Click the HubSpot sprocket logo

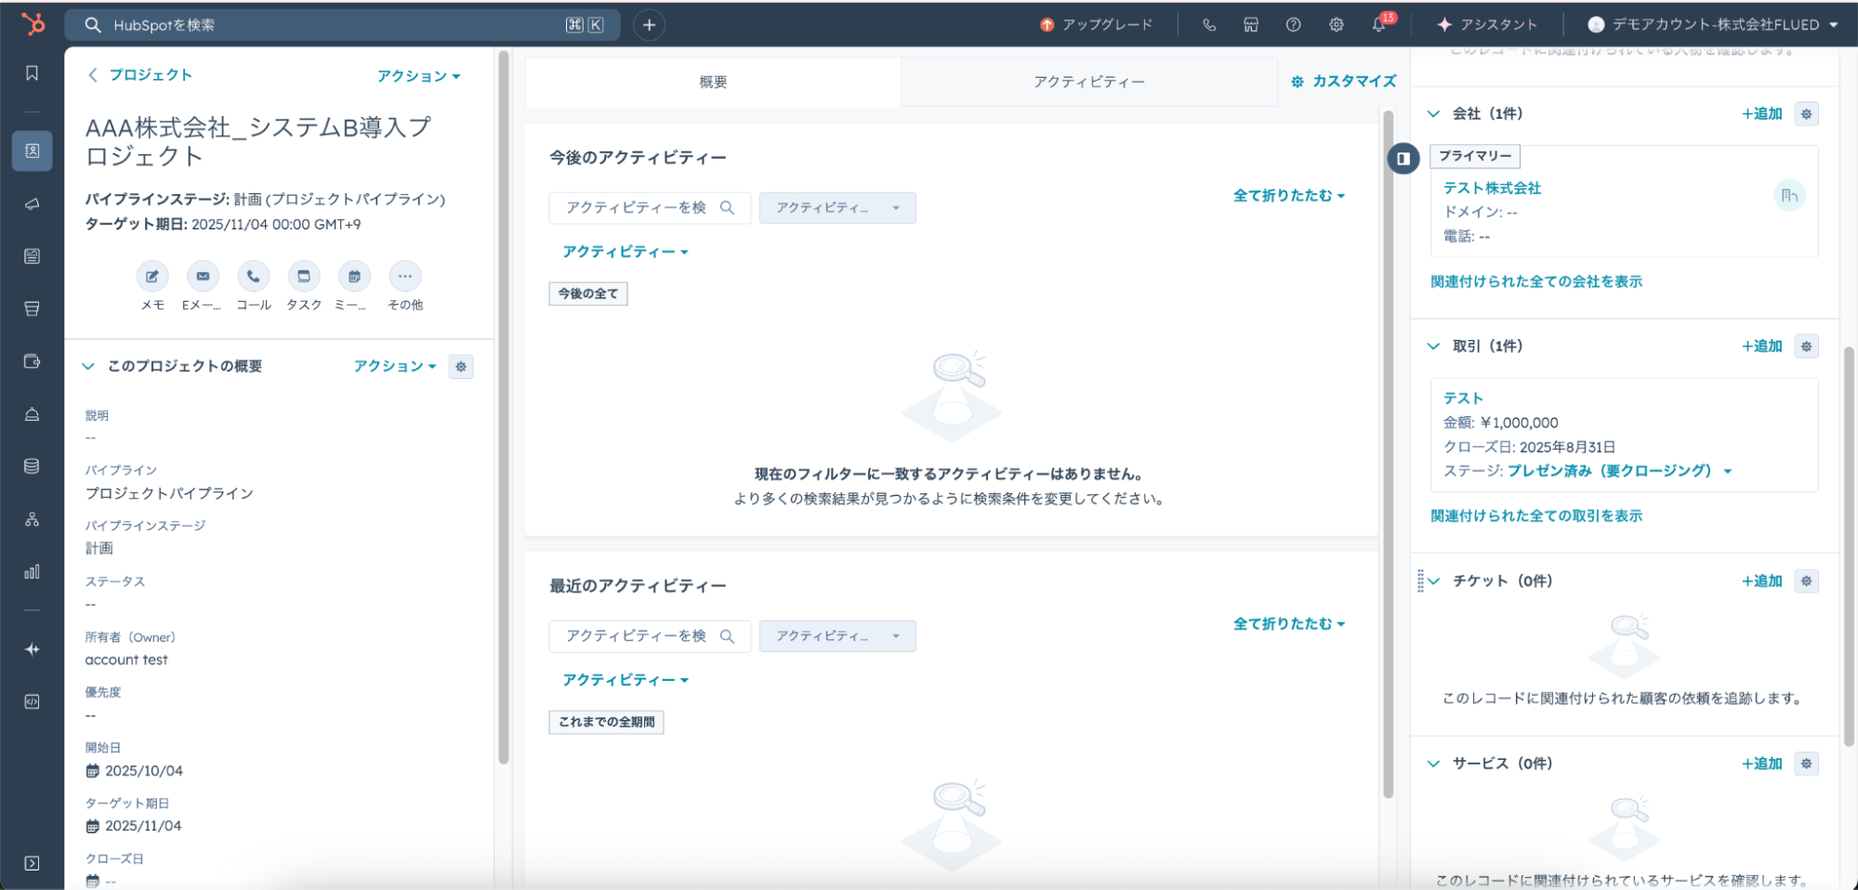point(33,24)
